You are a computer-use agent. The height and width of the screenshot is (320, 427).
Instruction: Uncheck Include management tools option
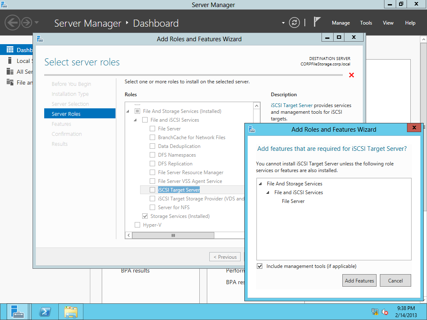tap(259, 266)
